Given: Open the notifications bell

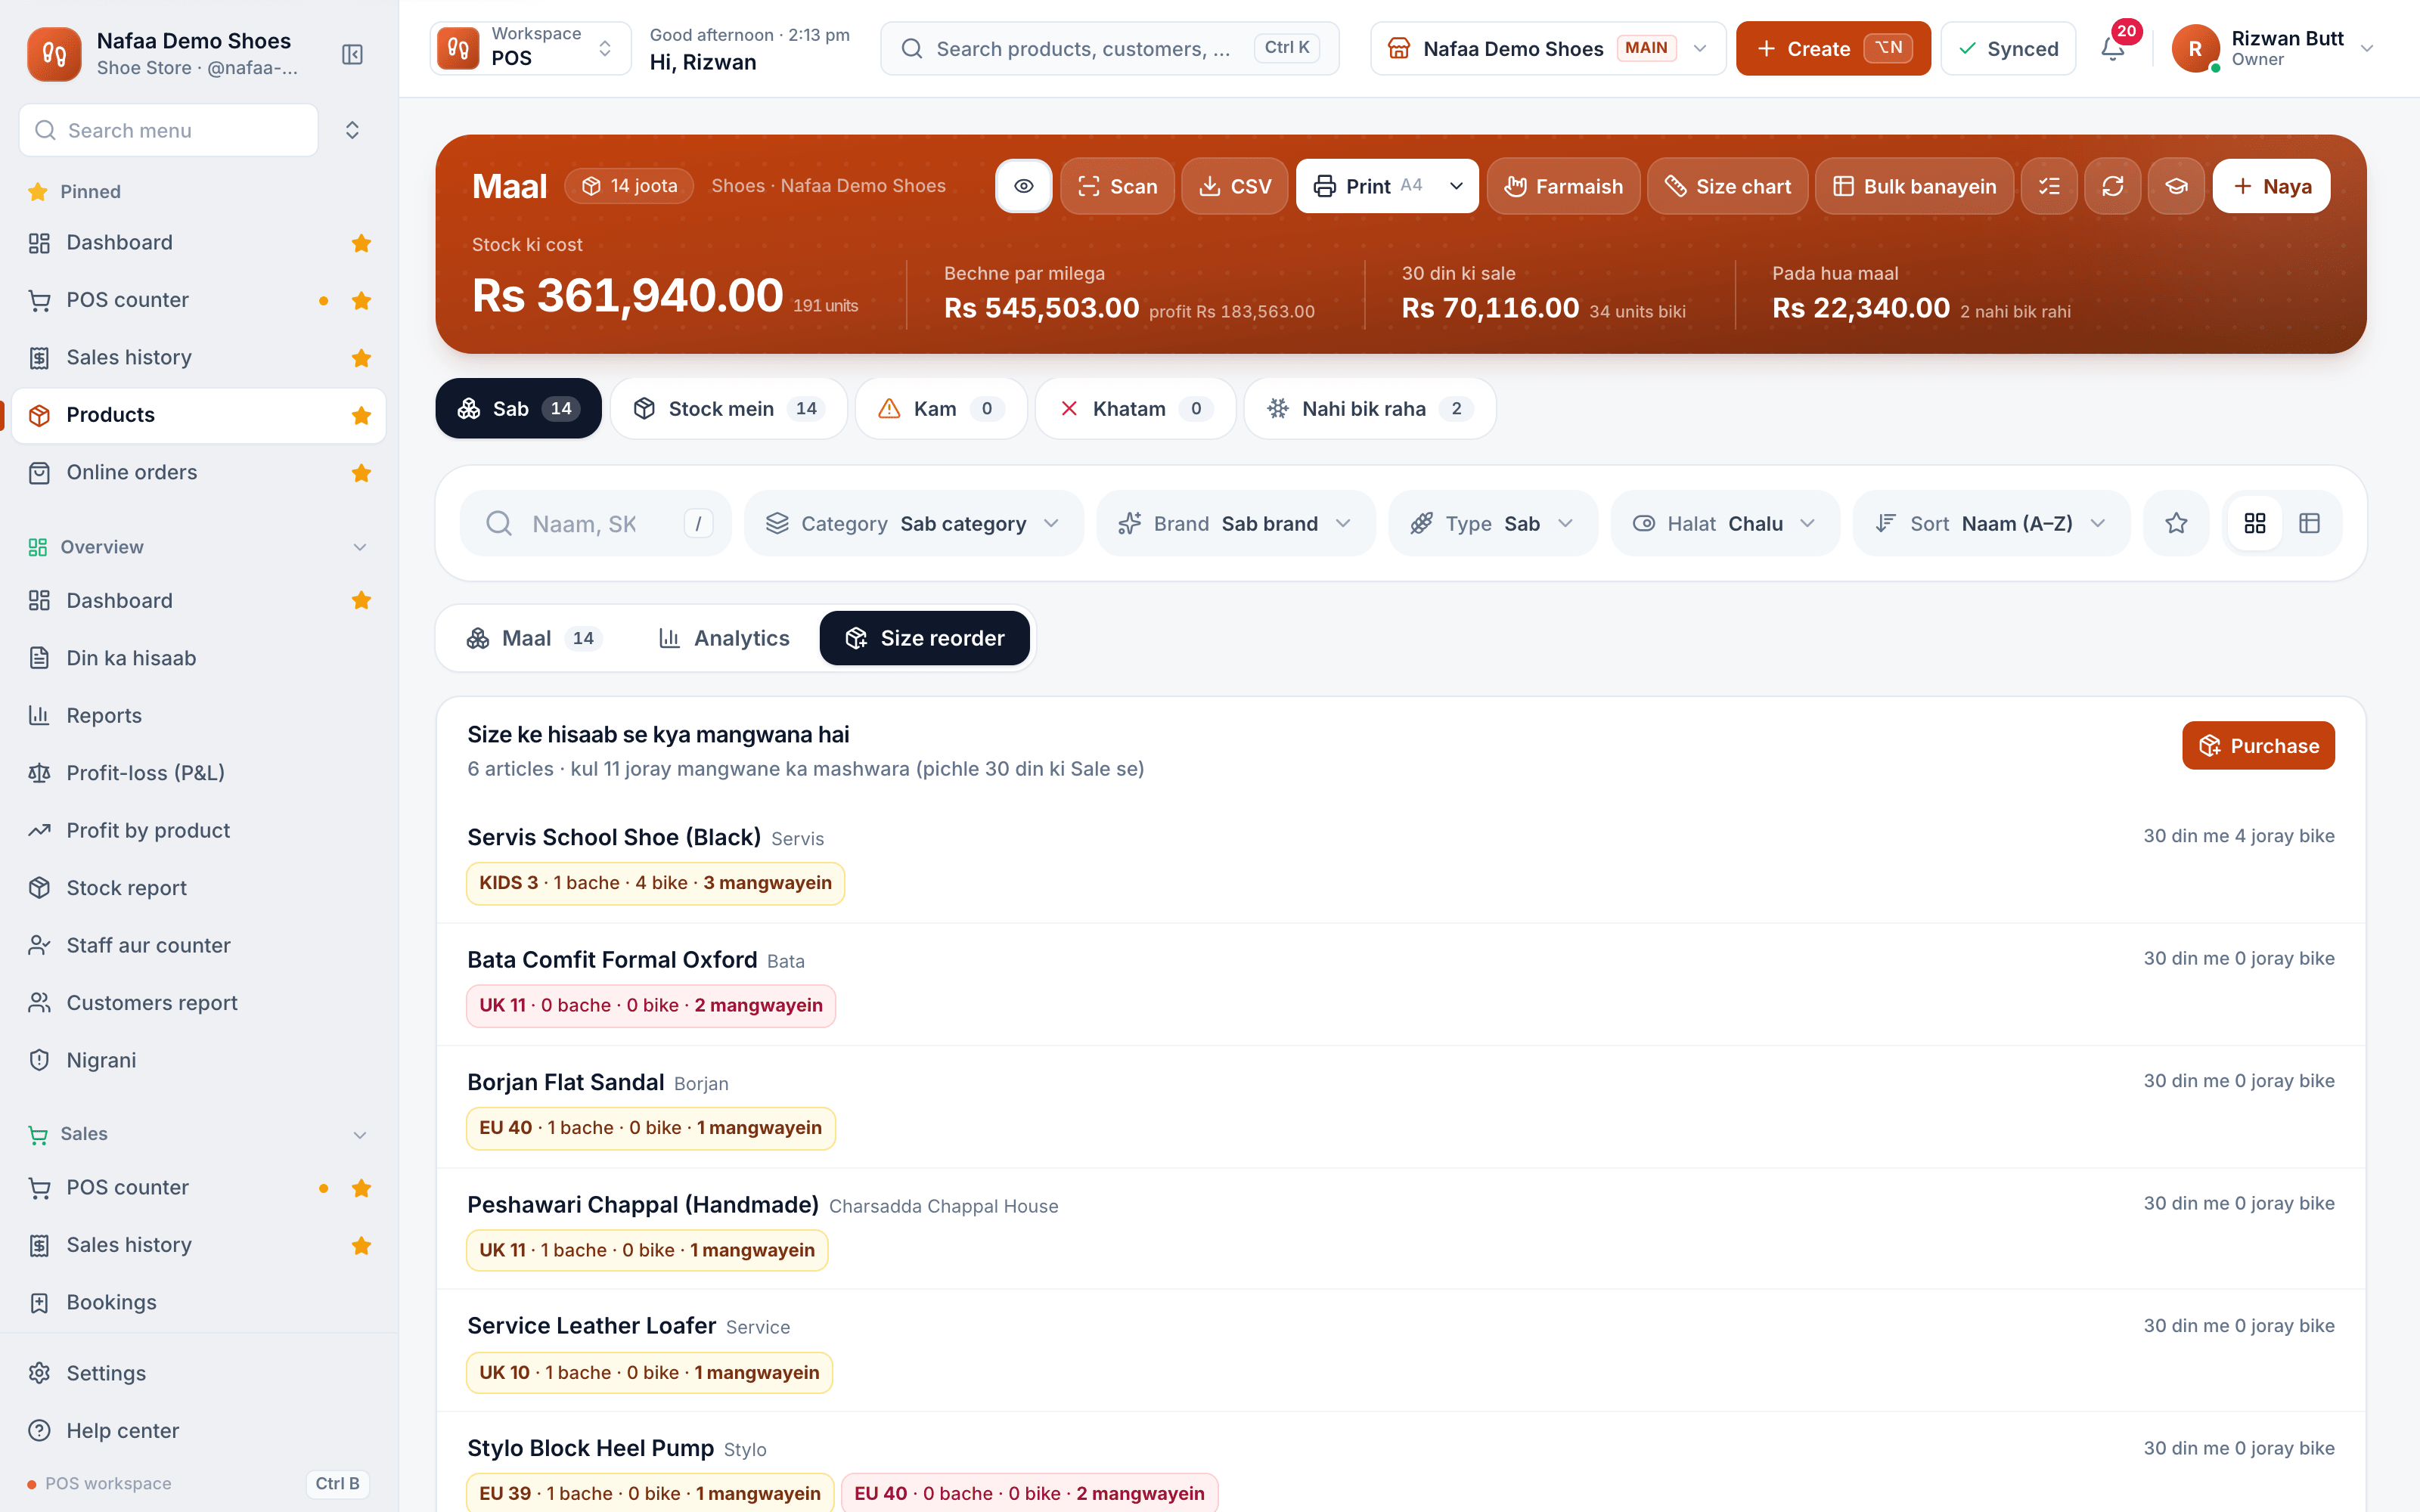Looking at the screenshot, I should pos(2112,48).
